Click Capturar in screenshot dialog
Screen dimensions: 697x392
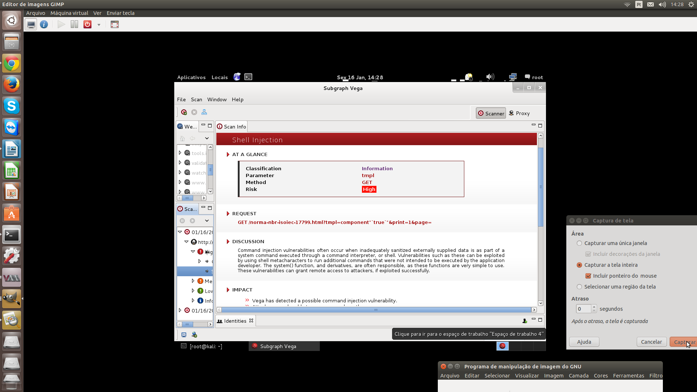683,342
